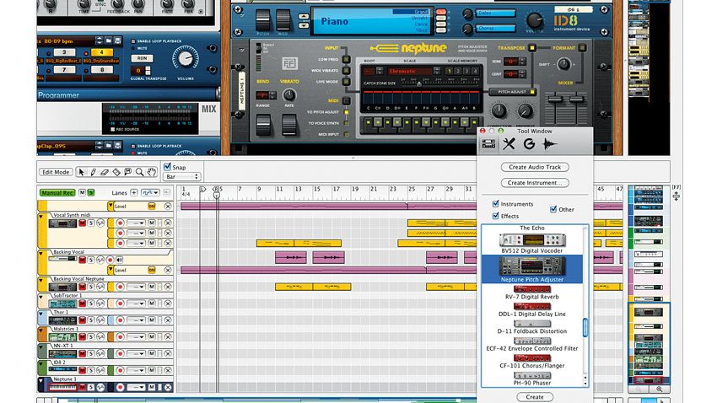Record-enable the Neptune 1 lane

[121, 387]
